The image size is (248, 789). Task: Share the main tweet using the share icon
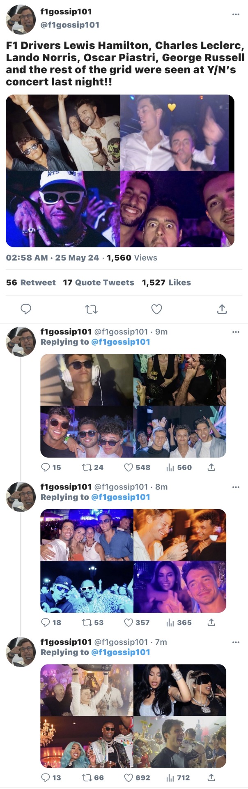pos(222,309)
